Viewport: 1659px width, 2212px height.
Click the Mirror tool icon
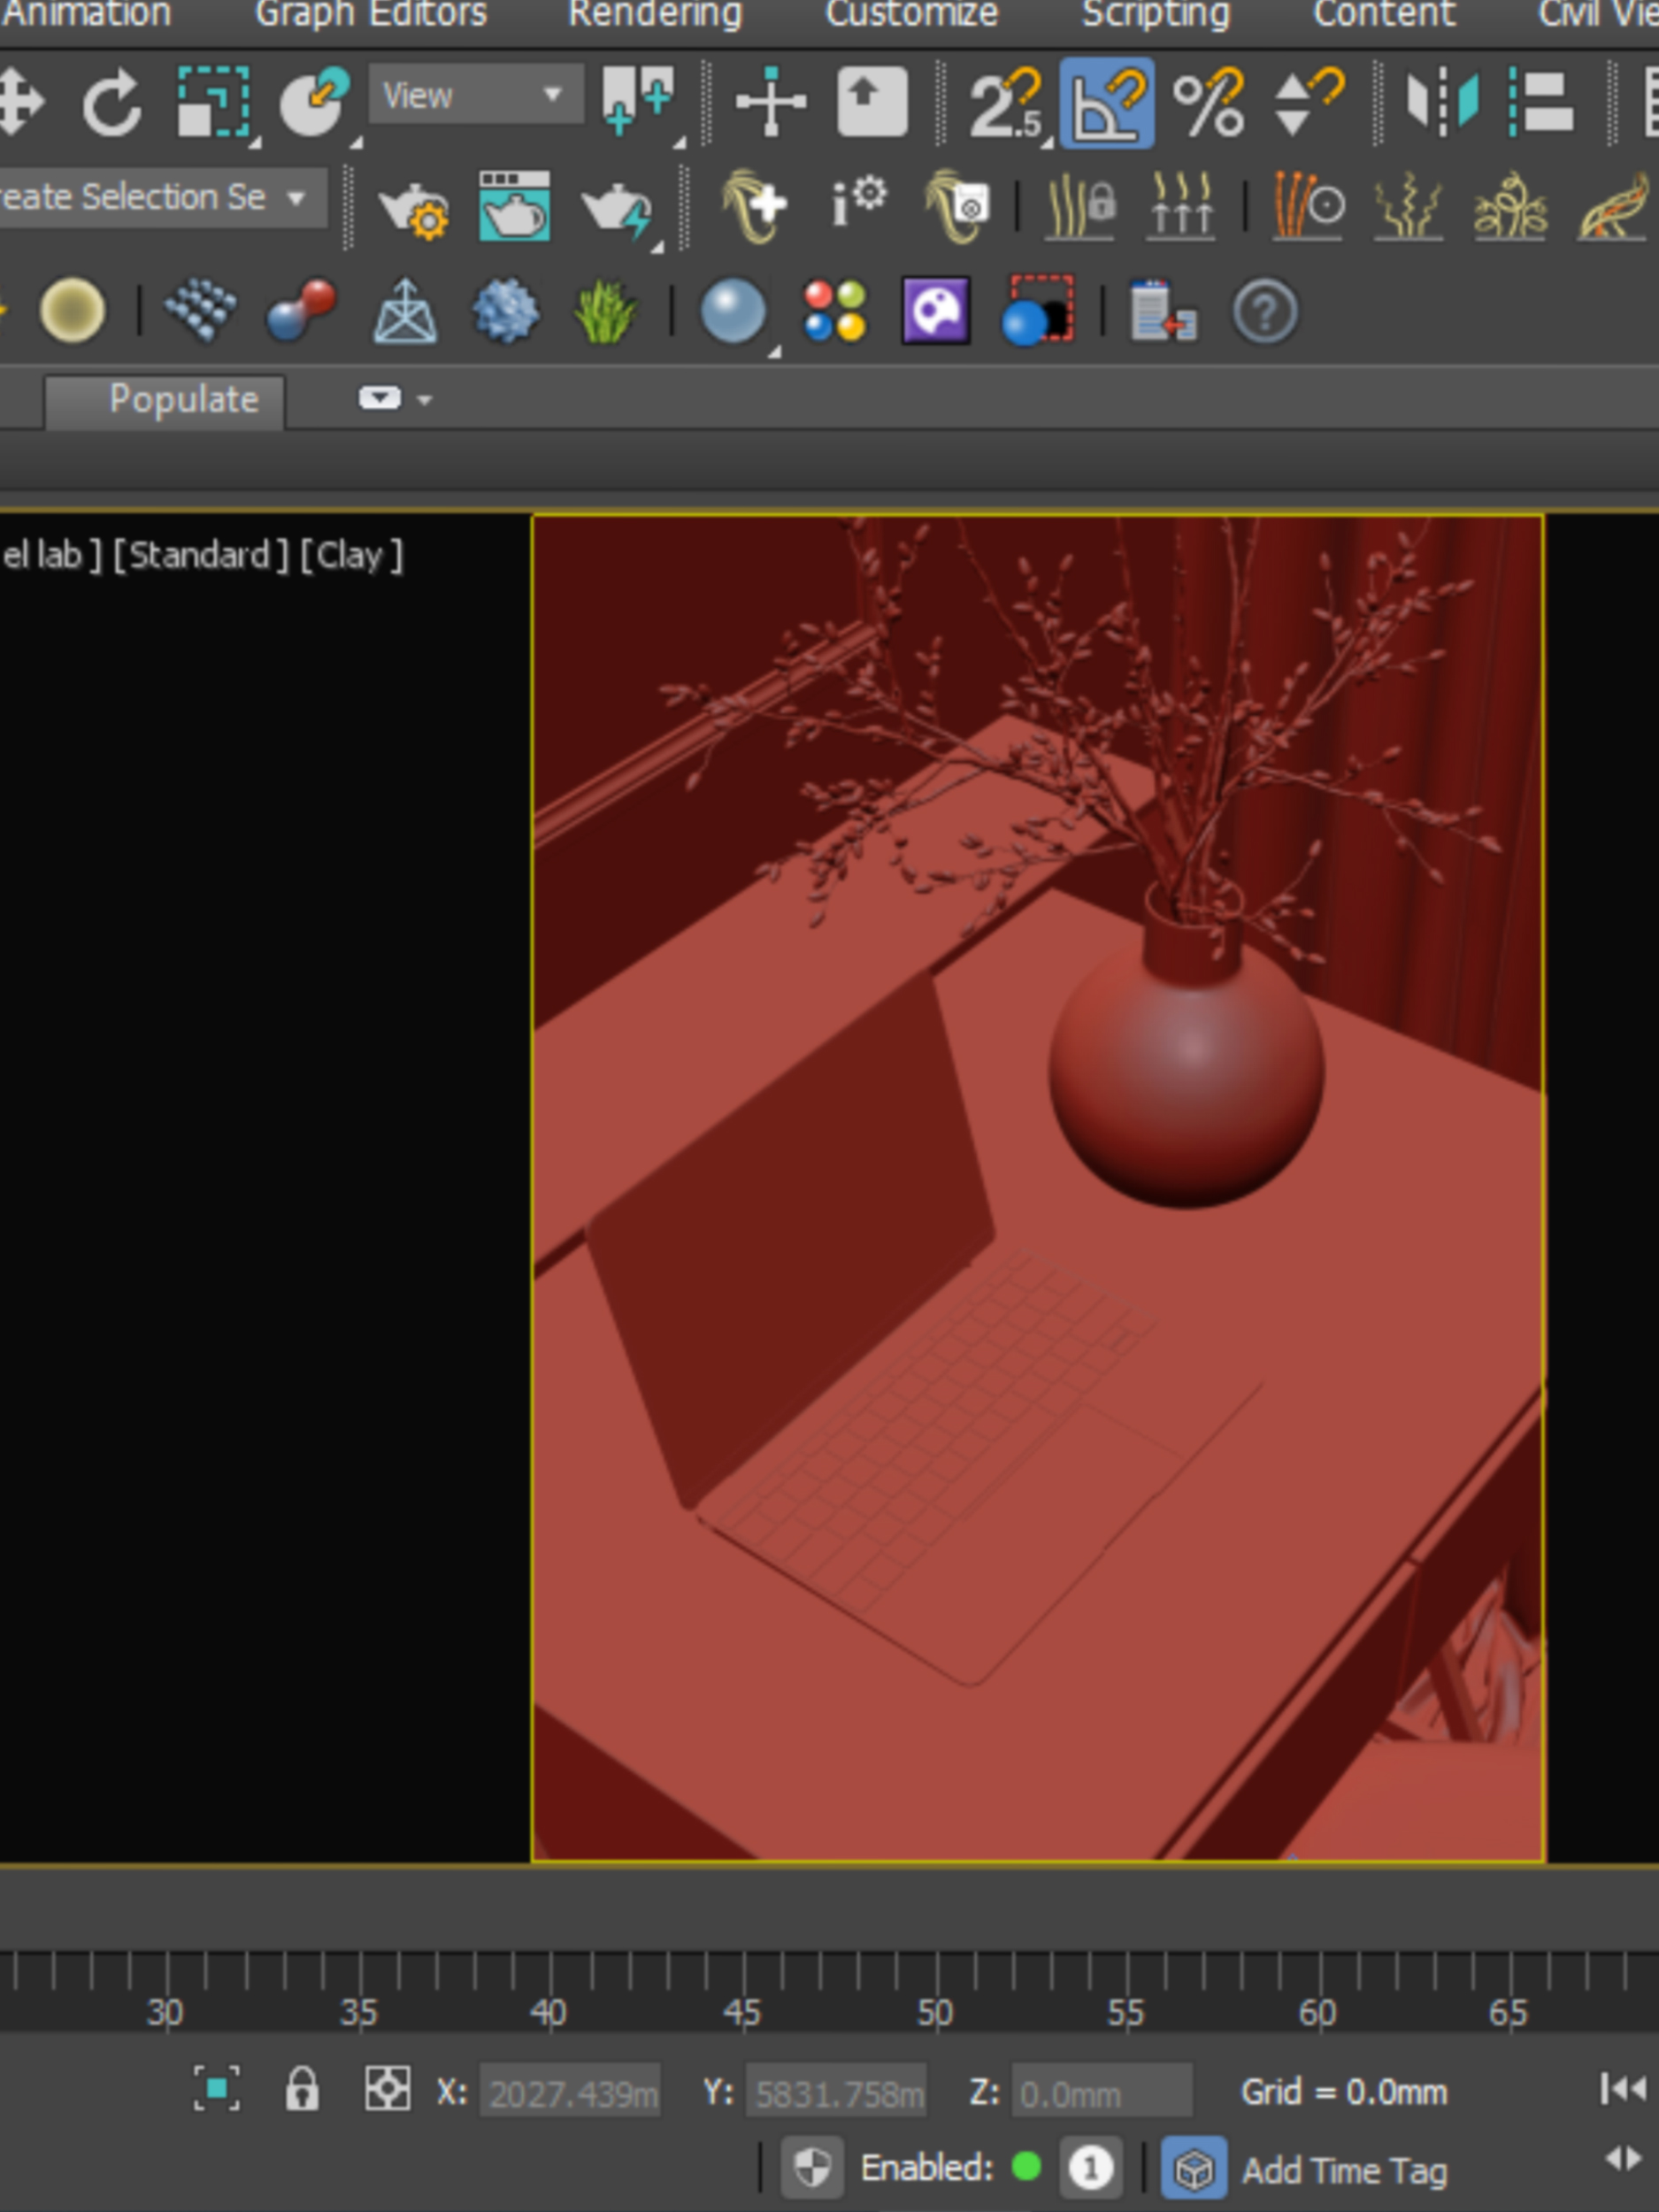[x=1441, y=101]
